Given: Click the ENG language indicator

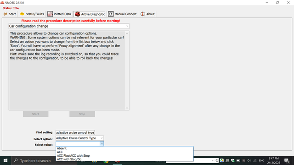Looking at the screenshot, I should pyautogui.click(x=261, y=160).
